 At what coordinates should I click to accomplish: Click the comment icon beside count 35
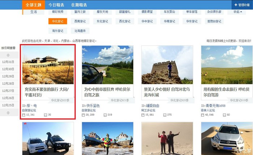[46, 115]
